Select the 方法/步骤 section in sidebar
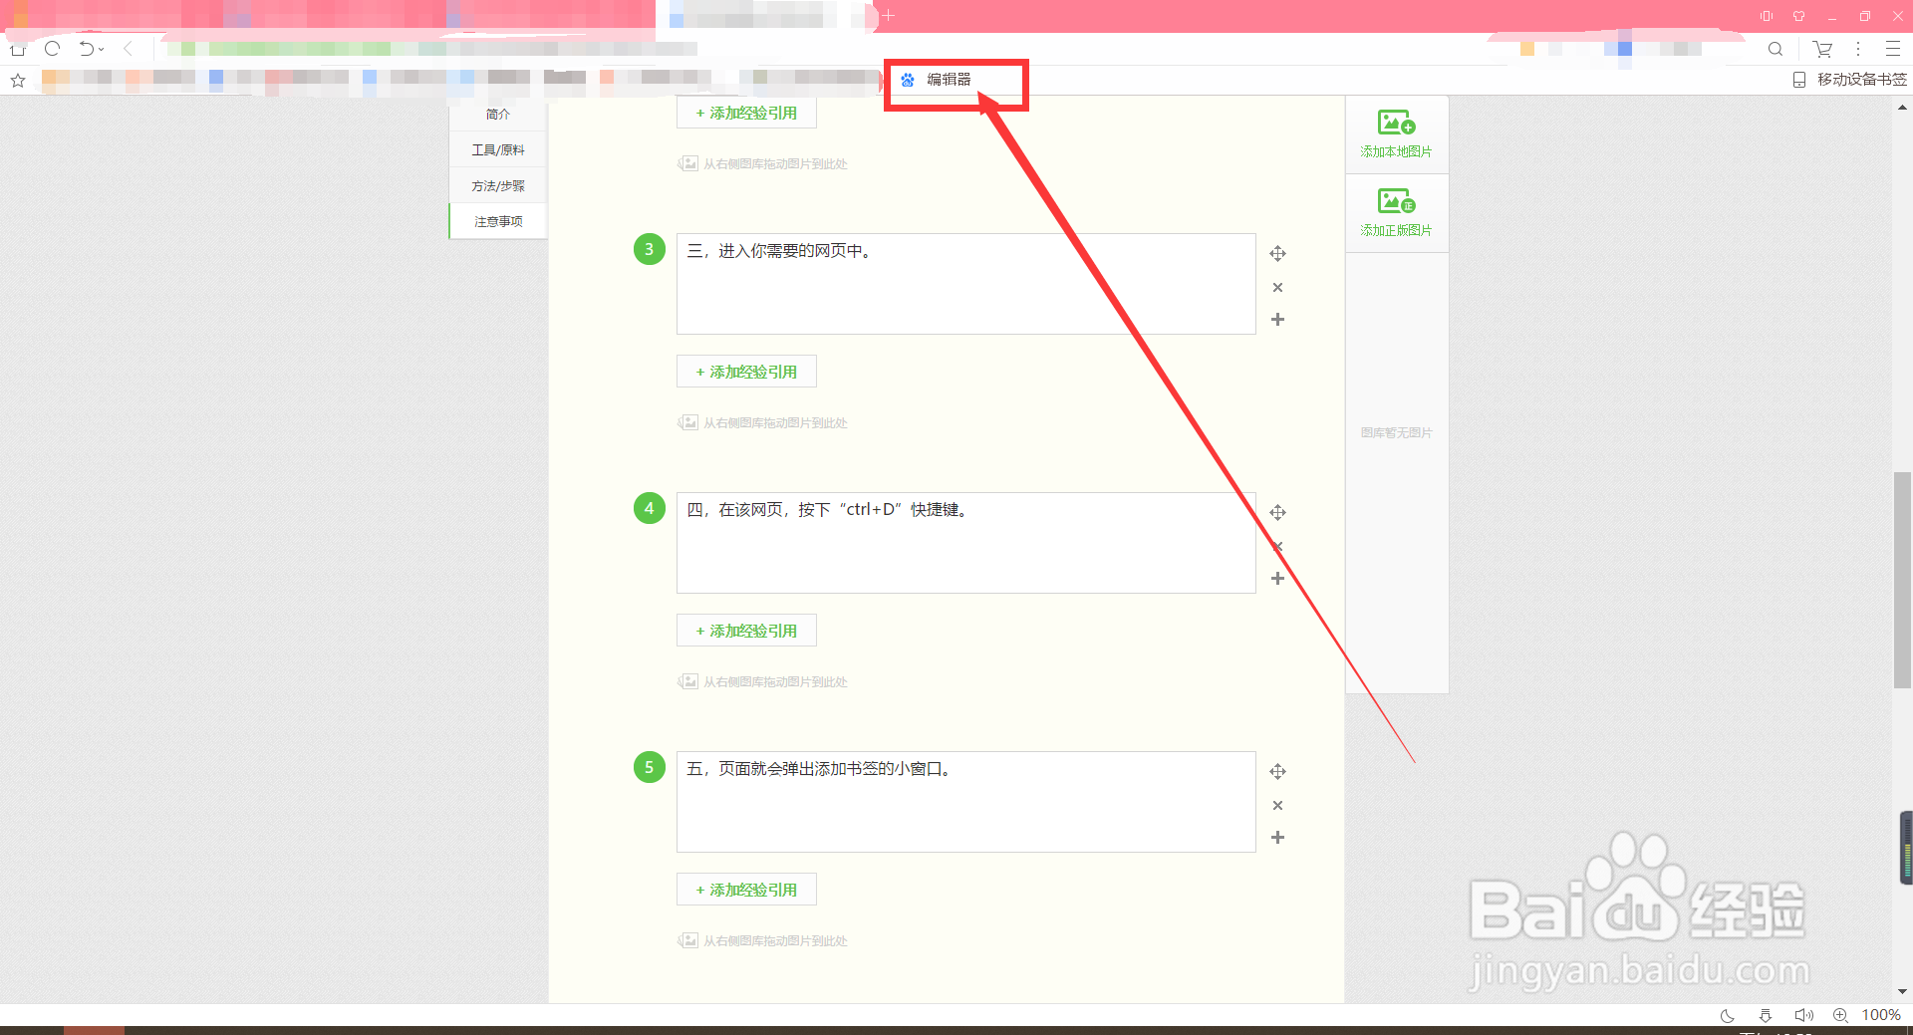The height and width of the screenshot is (1035, 1913). [498, 184]
